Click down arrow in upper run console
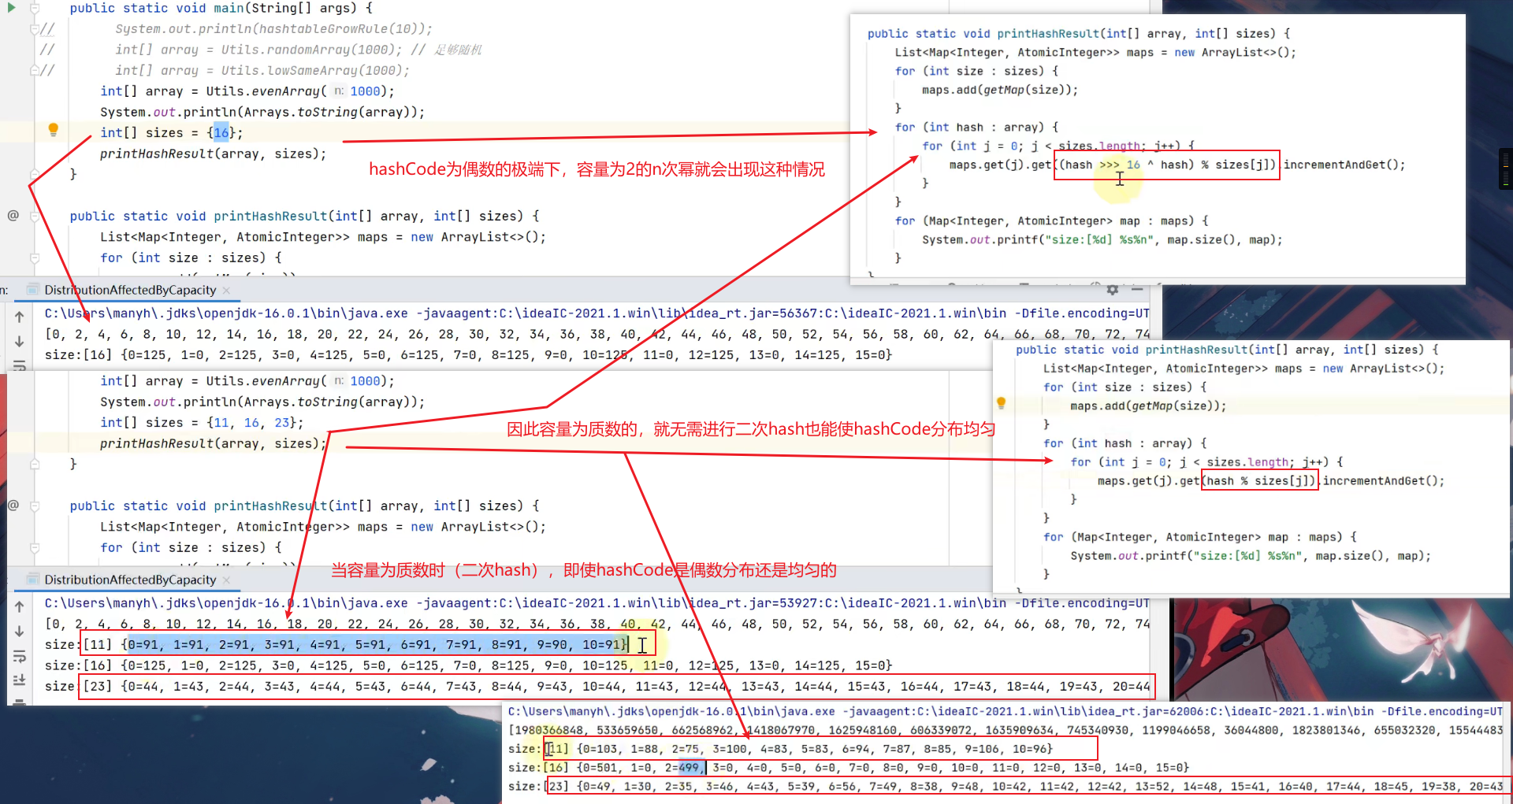This screenshot has height=804, width=1513. click(20, 342)
